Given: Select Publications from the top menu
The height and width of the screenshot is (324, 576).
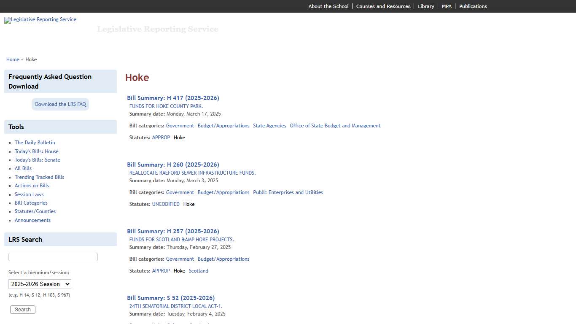Looking at the screenshot, I should 473,6.
